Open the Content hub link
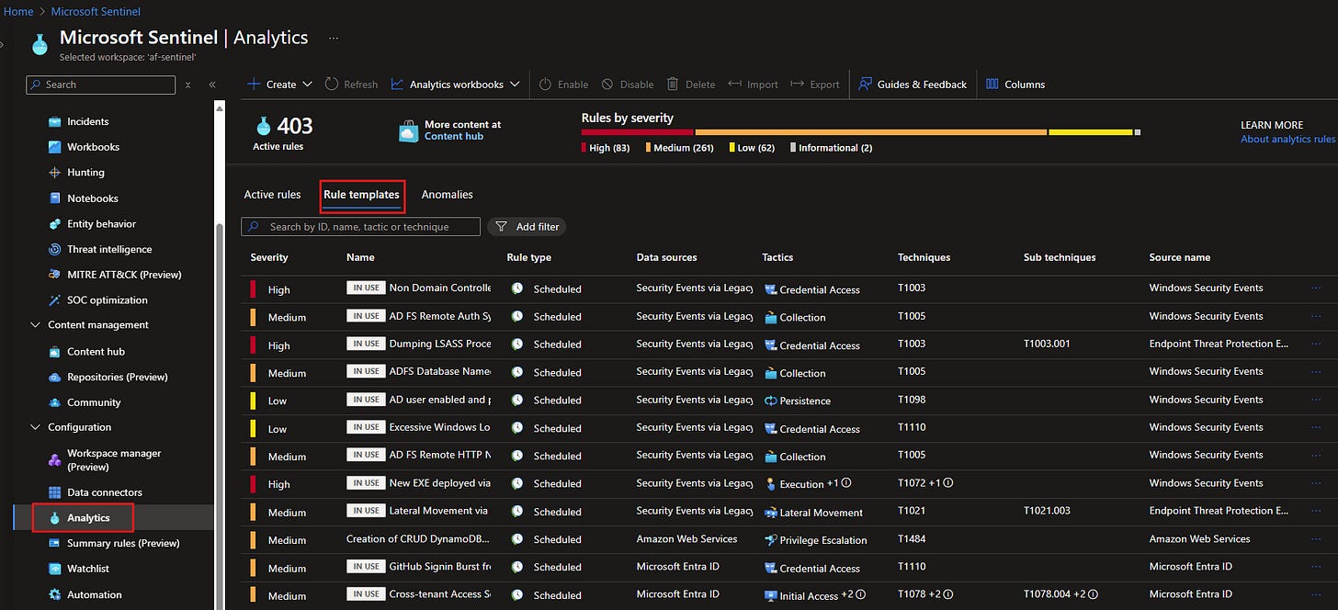Viewport: 1338px width, 610px height. [x=454, y=136]
